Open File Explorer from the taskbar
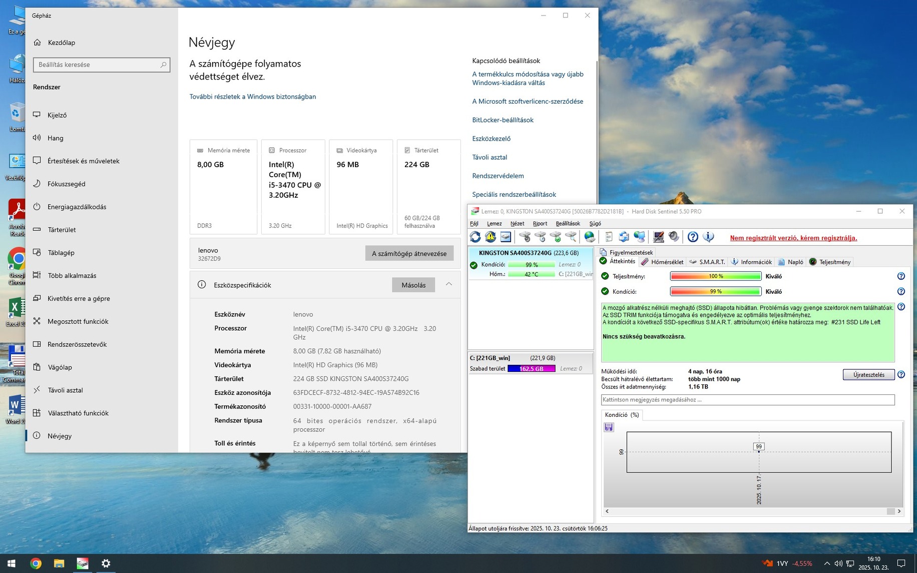This screenshot has height=573, width=917. [x=59, y=563]
